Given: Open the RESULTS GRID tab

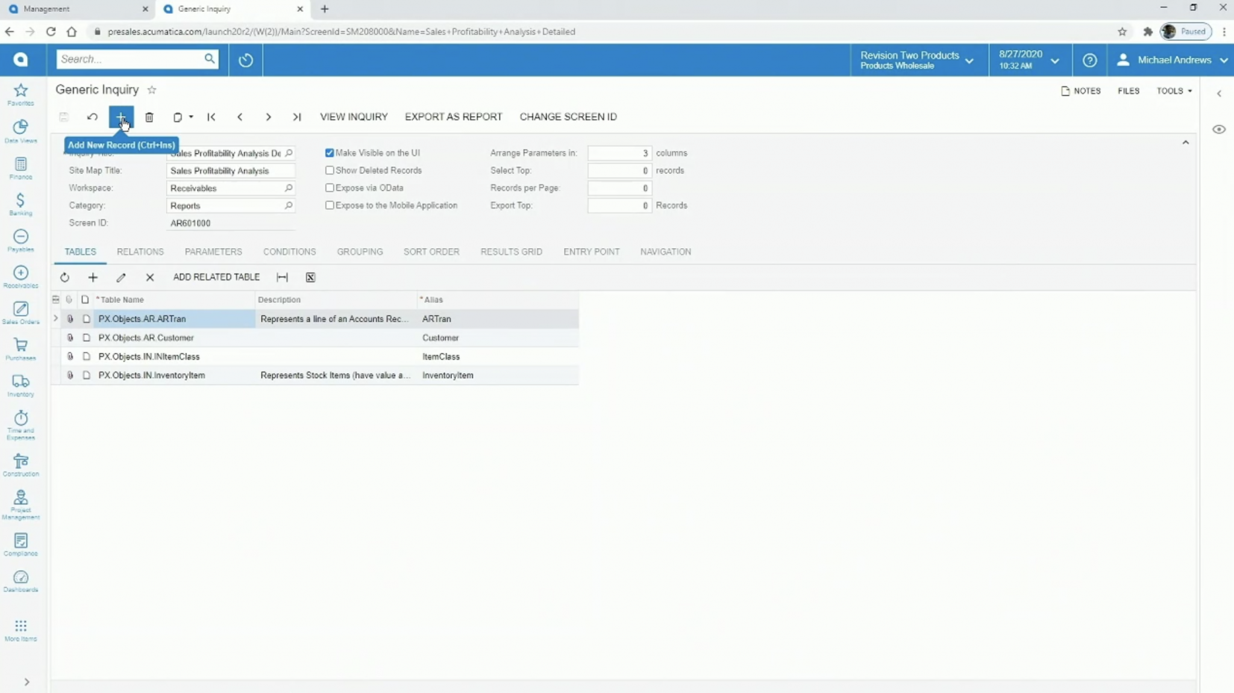Looking at the screenshot, I should tap(510, 252).
